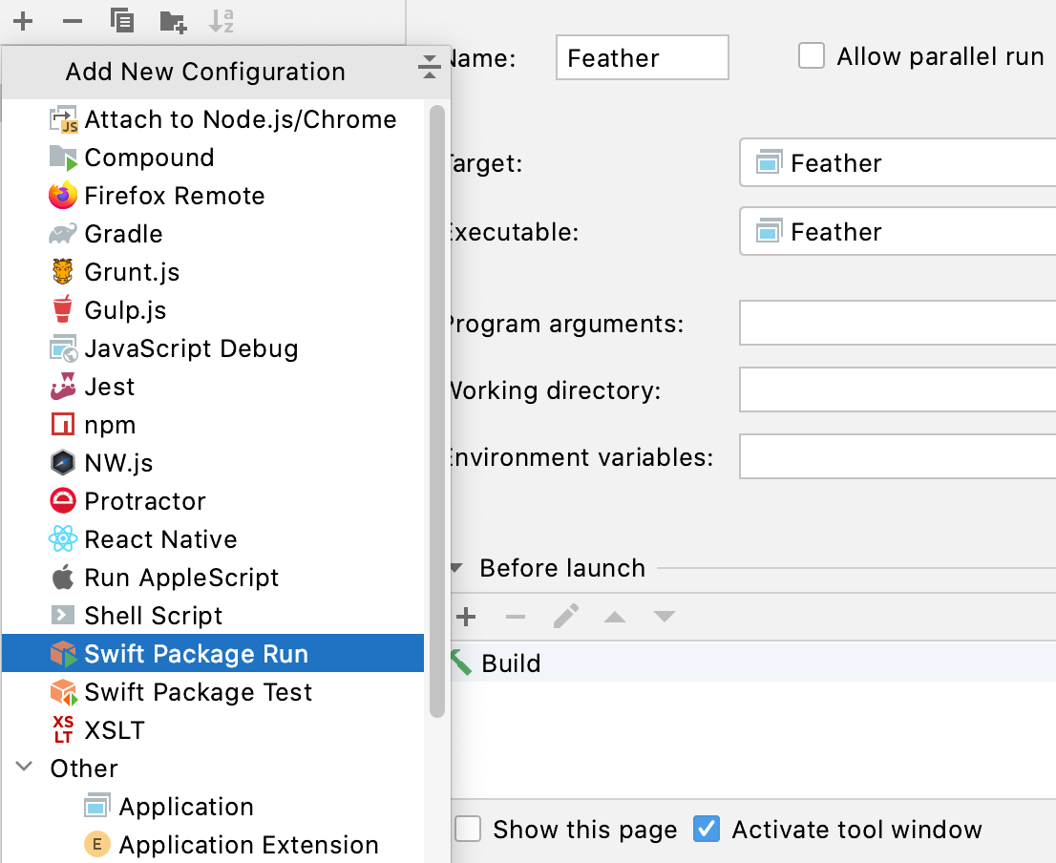The width and height of the screenshot is (1056, 863).
Task: Click the configuration list scrollbar
Action: 437,410
